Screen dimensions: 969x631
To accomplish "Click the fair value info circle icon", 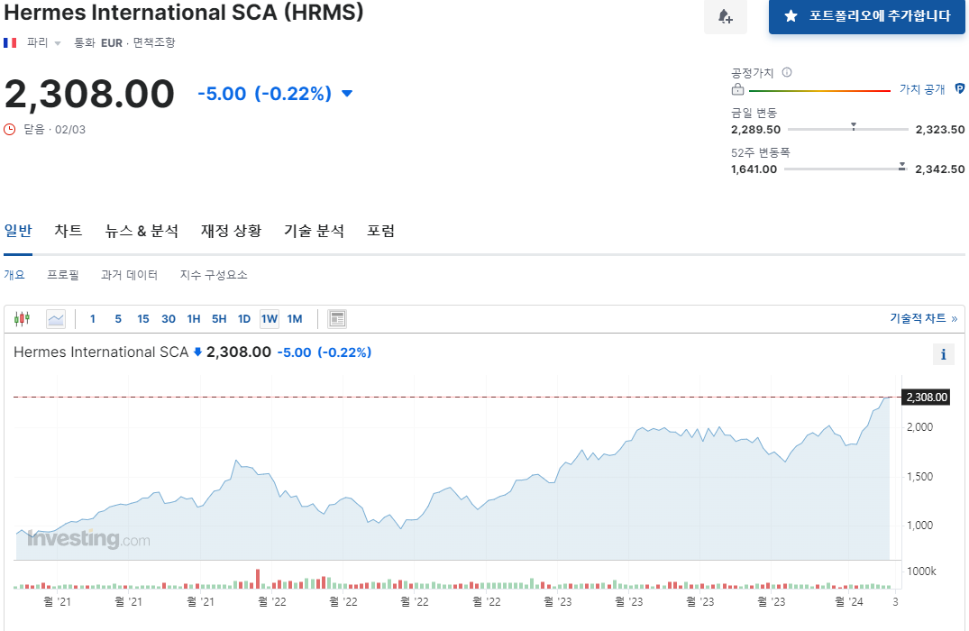I will click(787, 72).
